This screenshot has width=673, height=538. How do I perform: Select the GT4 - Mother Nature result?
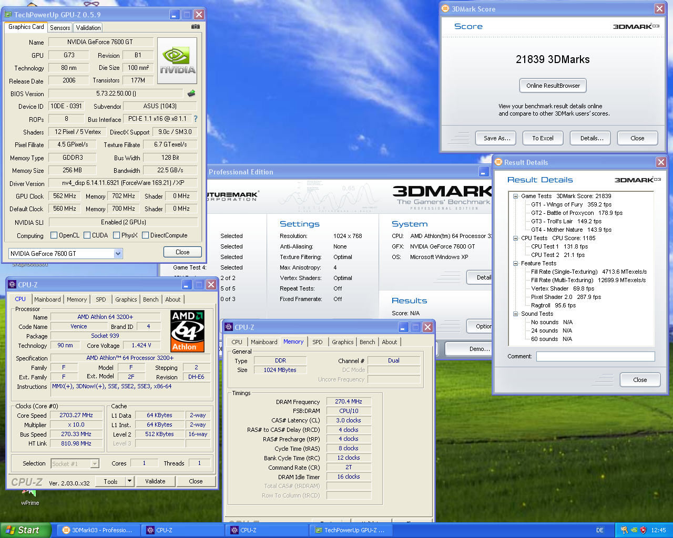click(x=571, y=230)
